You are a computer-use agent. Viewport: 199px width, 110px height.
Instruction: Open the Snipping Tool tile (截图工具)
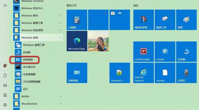coord(165,20)
